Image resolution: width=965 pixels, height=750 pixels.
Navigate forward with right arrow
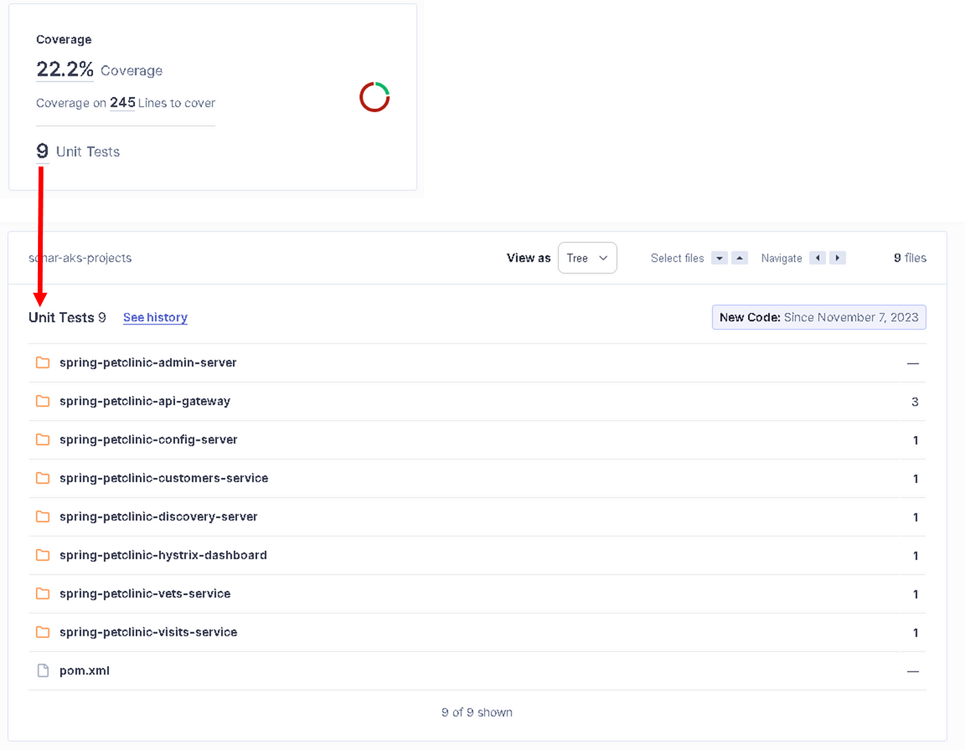(x=837, y=258)
